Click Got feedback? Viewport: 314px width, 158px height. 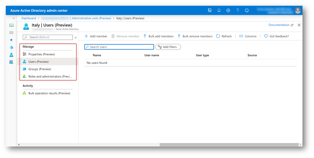click(x=276, y=36)
